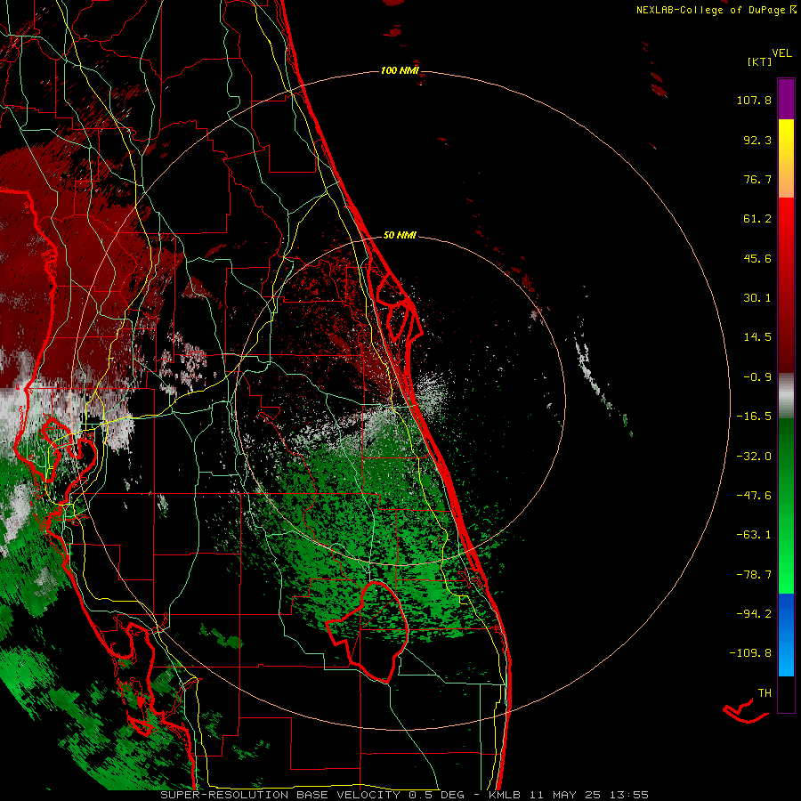Click the 45.6 legend value
The width and height of the screenshot is (801, 801).
pos(757,258)
